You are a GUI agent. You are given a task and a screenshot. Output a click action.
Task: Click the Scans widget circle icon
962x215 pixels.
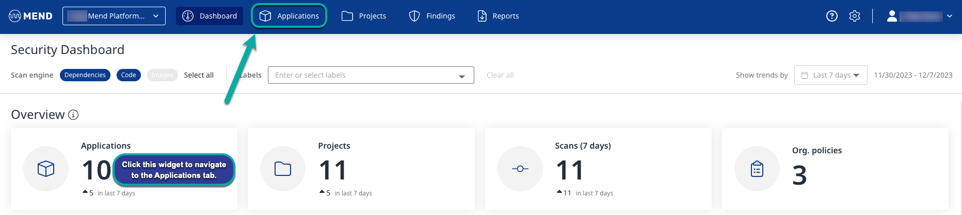(520, 169)
